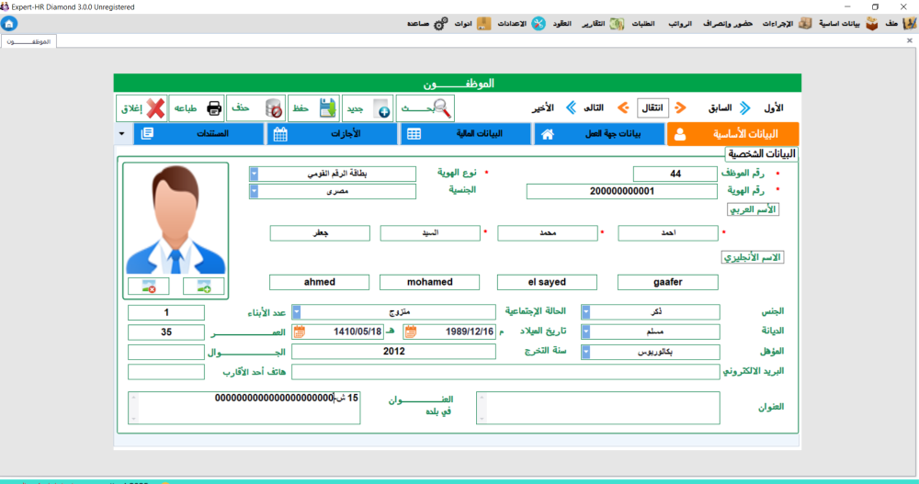Screen dimensions: 919x484
Task: Open the qualification (المؤهل) dropdown
Action: [x=586, y=352]
